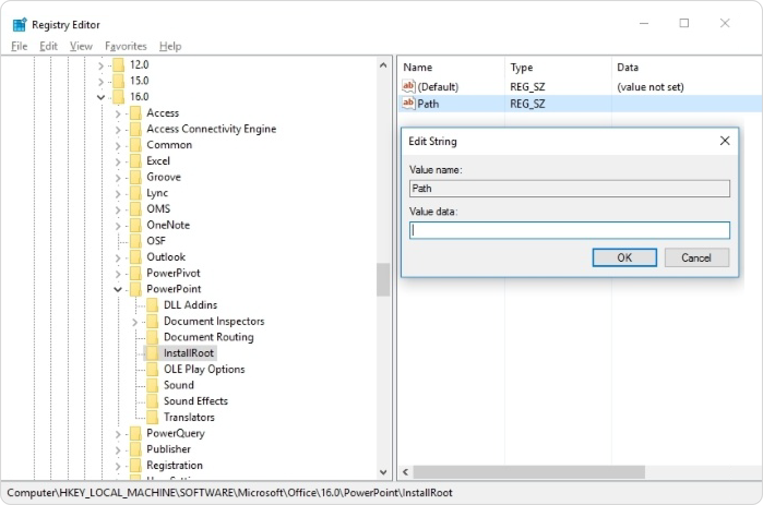Screen dimensions: 763x505
Task: Open the Edit menu
Action: tap(49, 46)
